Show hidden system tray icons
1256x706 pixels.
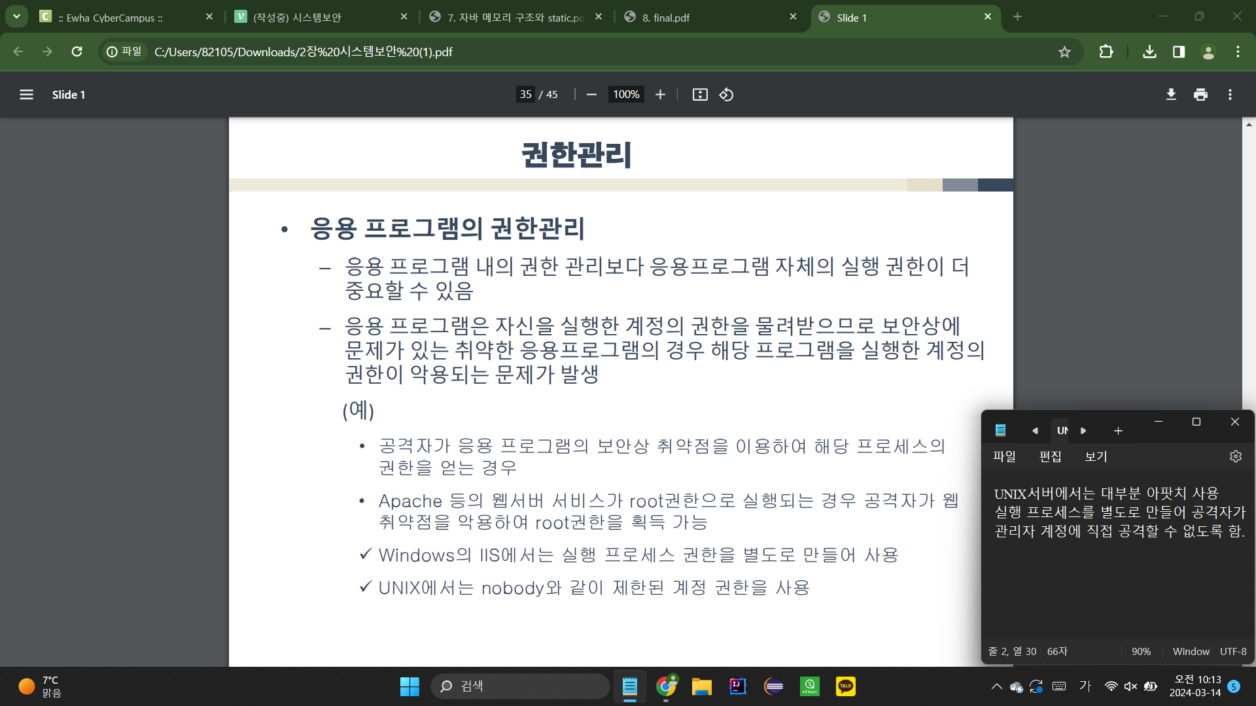click(996, 686)
